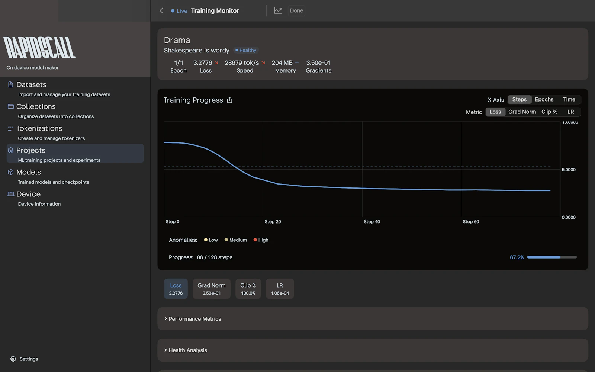Open Settings at the sidebar bottom
This screenshot has height=372, width=595.
coord(24,359)
